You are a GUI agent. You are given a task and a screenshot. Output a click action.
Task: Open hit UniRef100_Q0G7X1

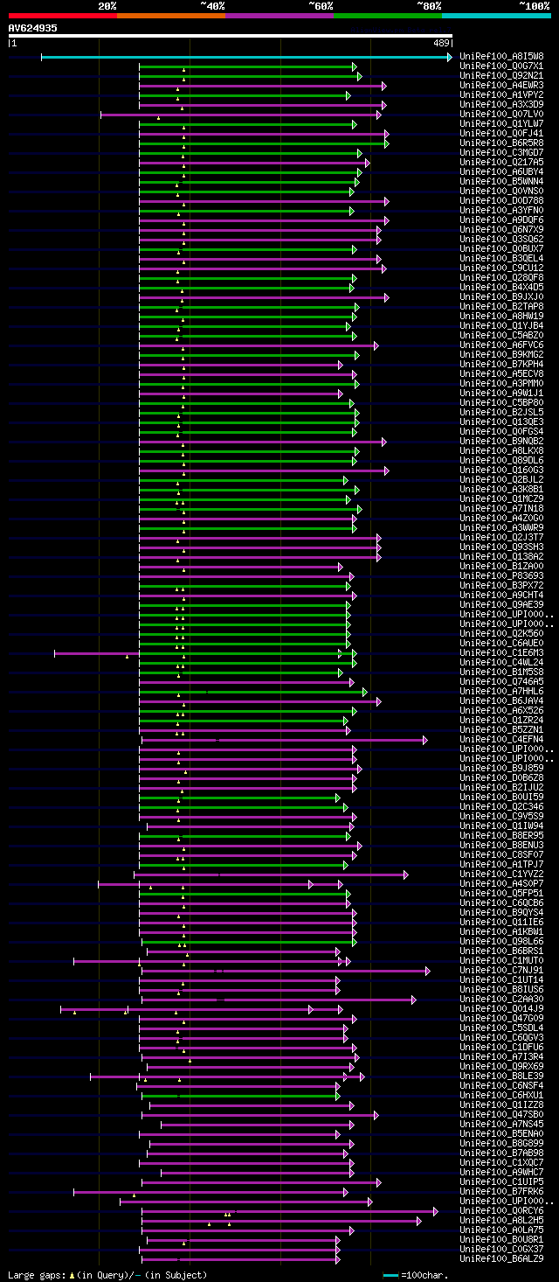[501, 66]
